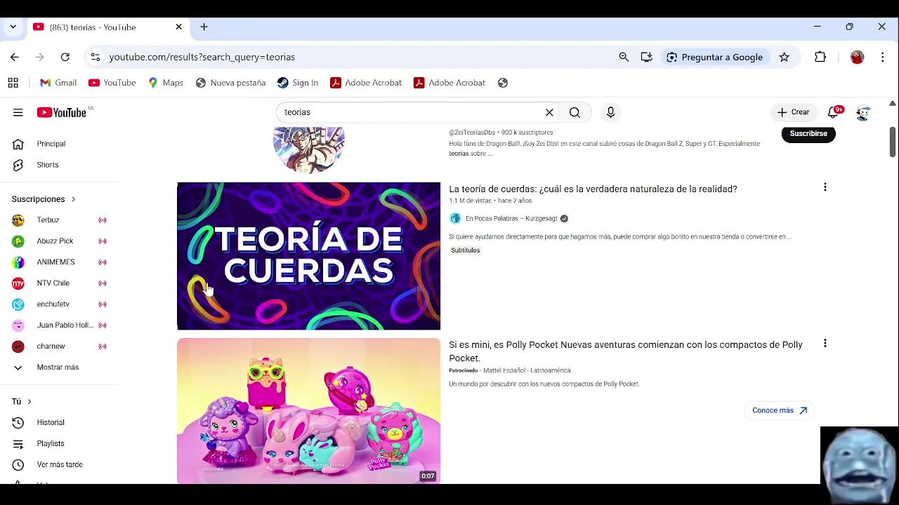Open the Polly Pocket ad thumbnail

pyautogui.click(x=308, y=411)
